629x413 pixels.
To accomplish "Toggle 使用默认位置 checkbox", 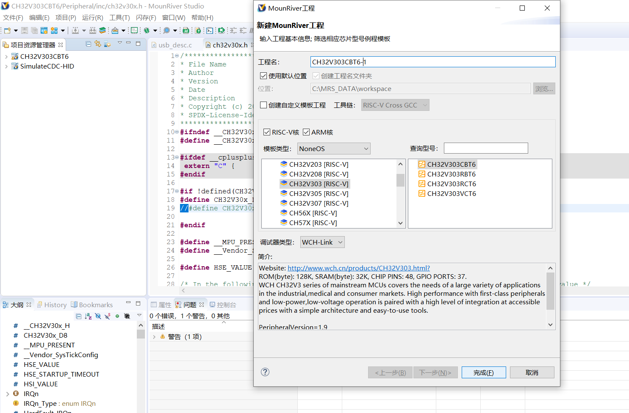I will pos(263,76).
